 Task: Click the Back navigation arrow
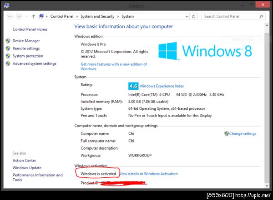point(10,16)
